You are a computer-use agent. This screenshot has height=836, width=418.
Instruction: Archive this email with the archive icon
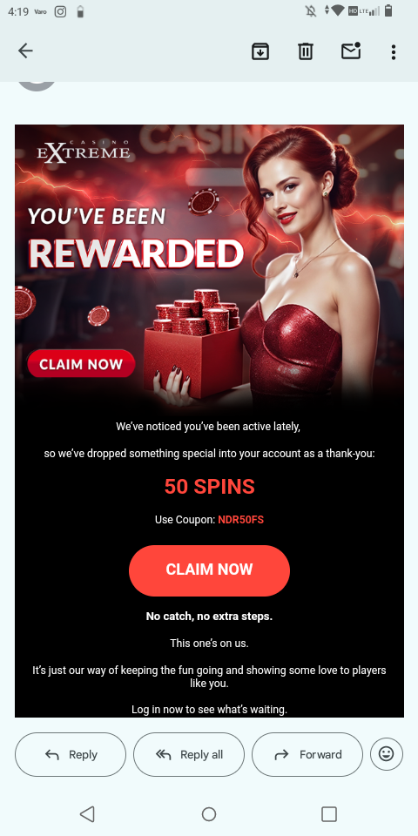(x=260, y=51)
